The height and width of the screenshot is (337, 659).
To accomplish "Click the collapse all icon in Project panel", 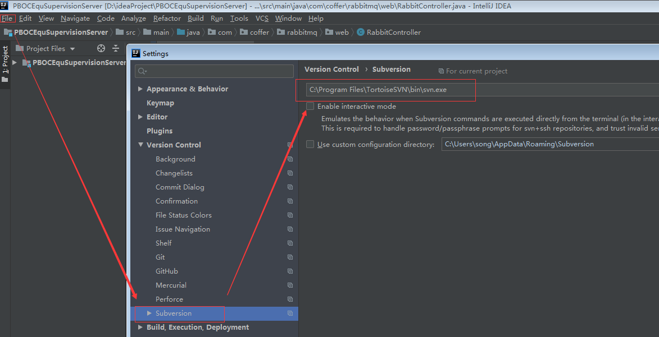I will [x=116, y=48].
